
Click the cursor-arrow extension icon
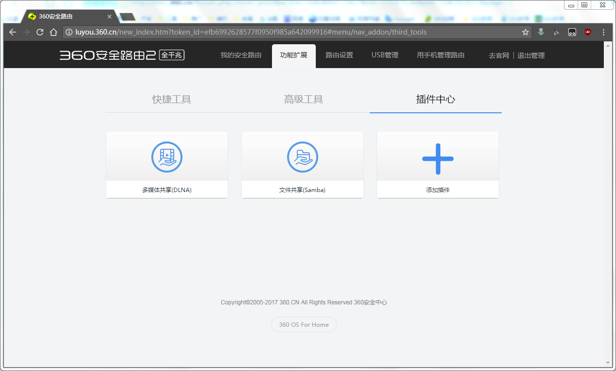point(557,32)
